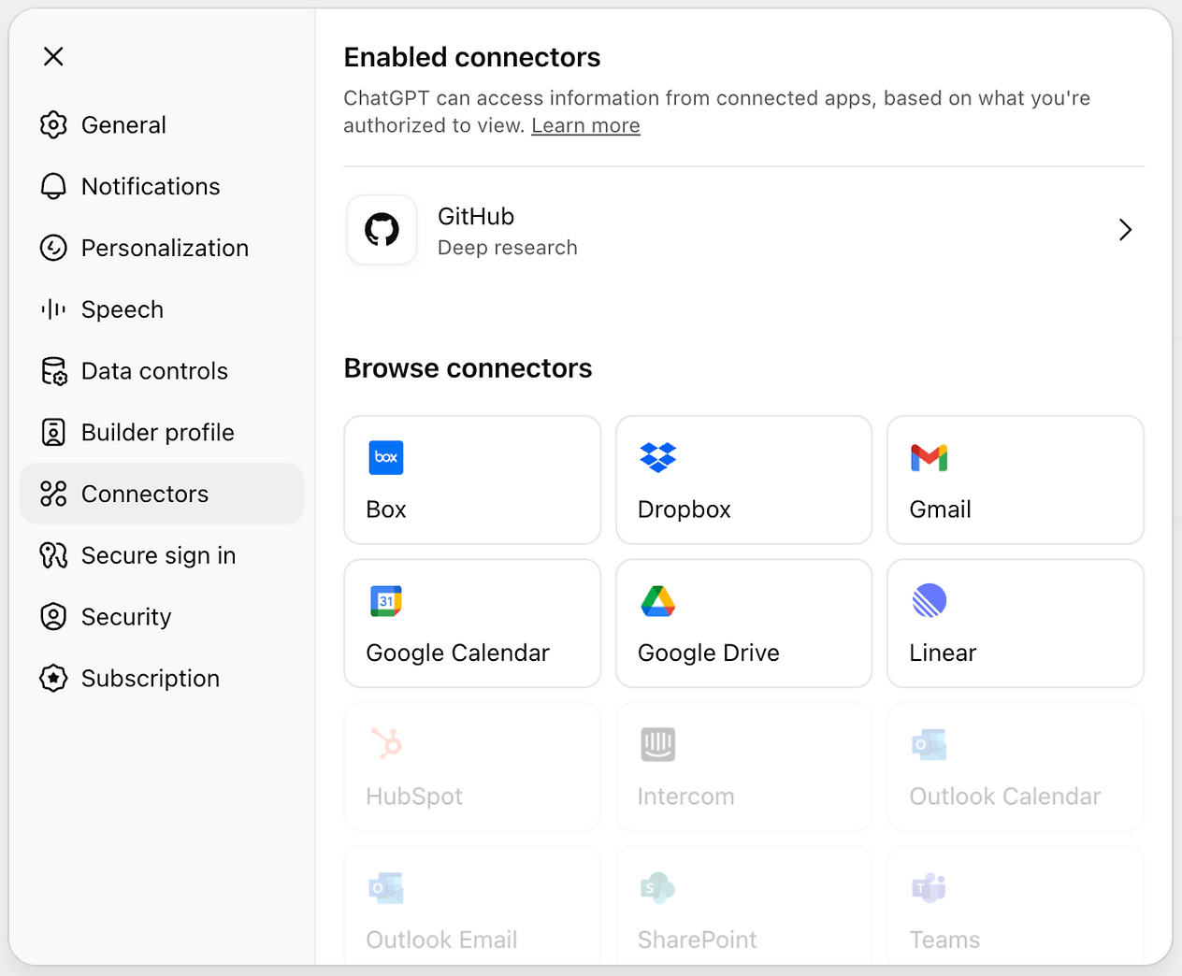Click the Notifications bell icon

[x=53, y=187]
